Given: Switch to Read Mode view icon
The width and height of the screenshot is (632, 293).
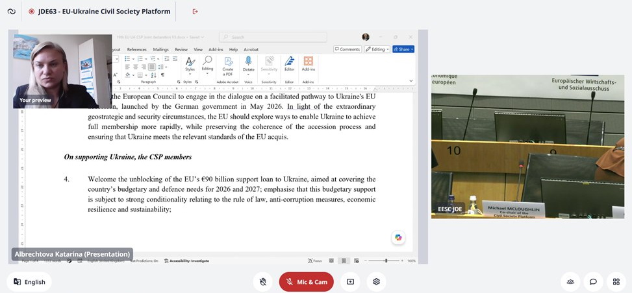Looking at the screenshot, I should coord(331,261).
